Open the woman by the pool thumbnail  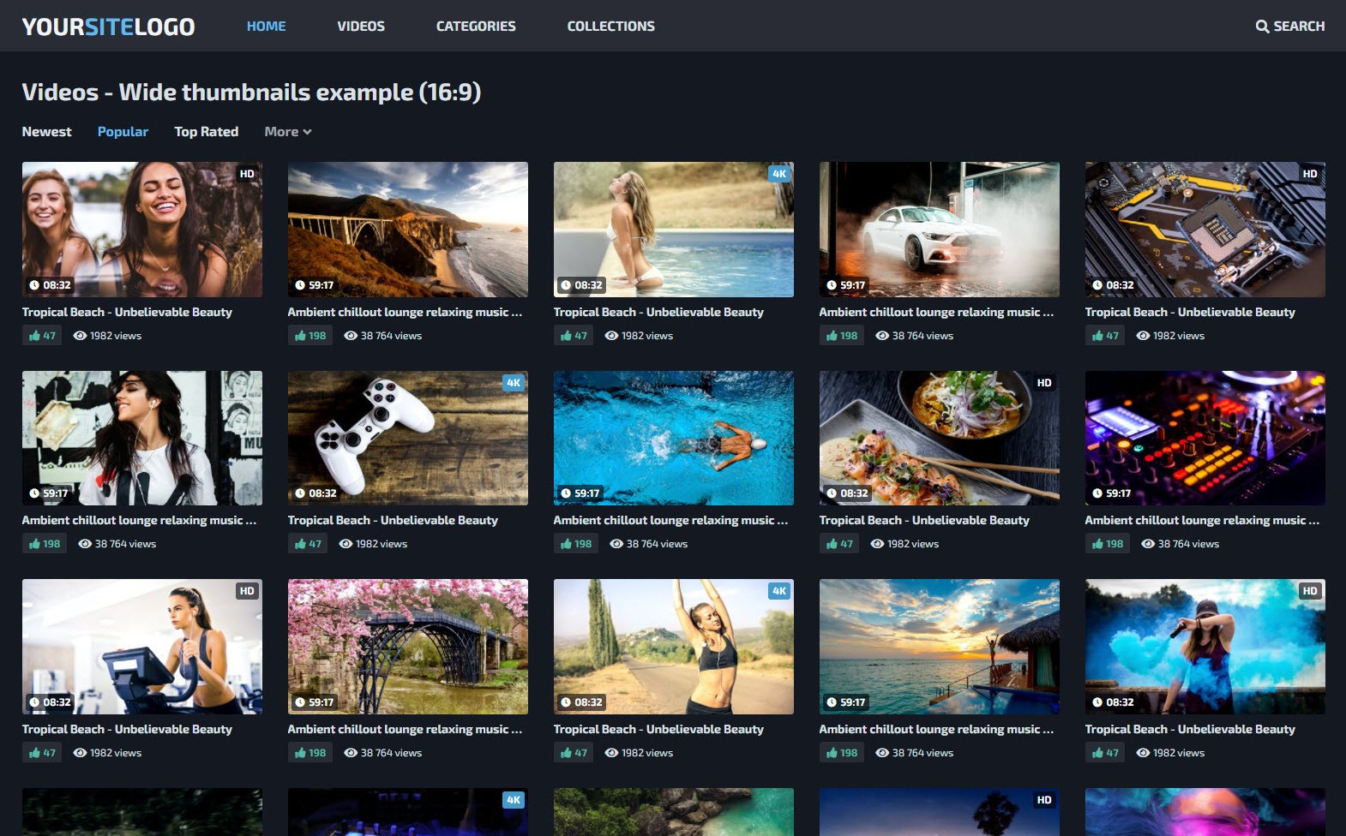point(674,230)
